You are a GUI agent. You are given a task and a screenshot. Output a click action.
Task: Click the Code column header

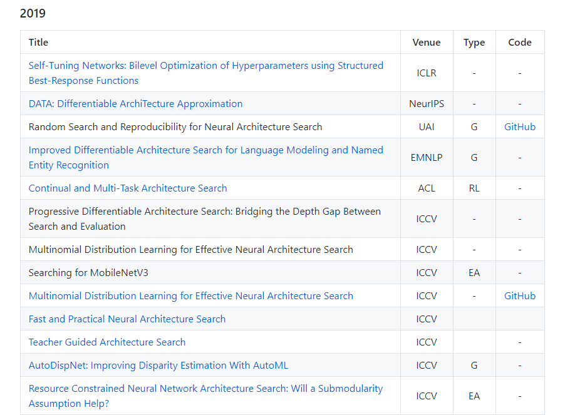click(520, 43)
